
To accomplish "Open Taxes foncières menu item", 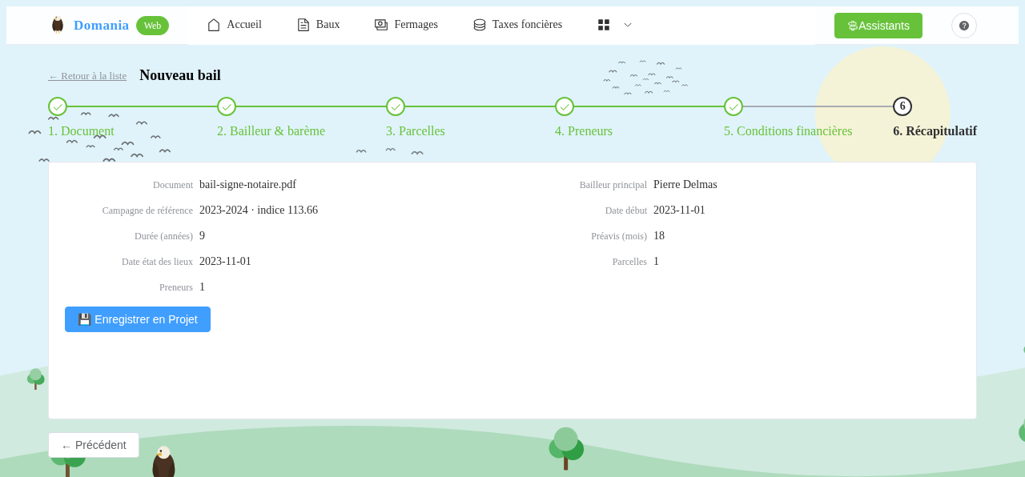I will (x=517, y=25).
